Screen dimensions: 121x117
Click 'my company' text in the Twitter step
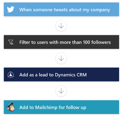pos(96,10)
